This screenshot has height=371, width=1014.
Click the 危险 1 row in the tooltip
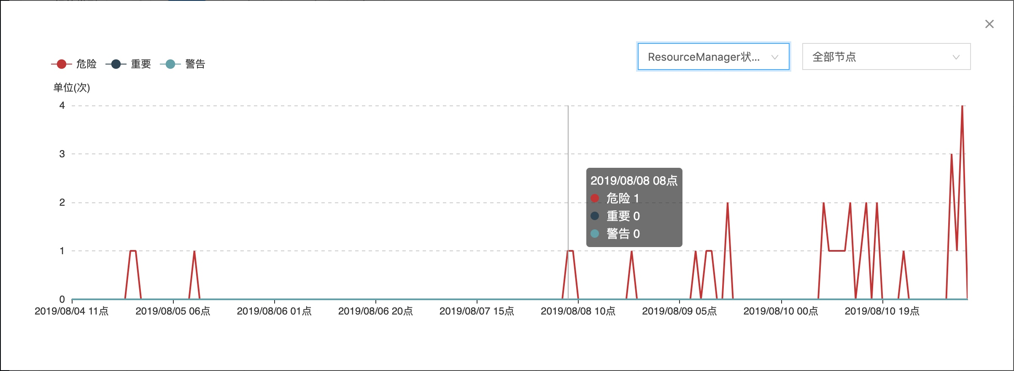pos(615,198)
